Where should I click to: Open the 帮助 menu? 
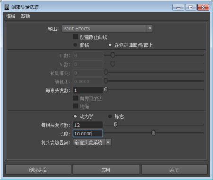(x=26, y=16)
